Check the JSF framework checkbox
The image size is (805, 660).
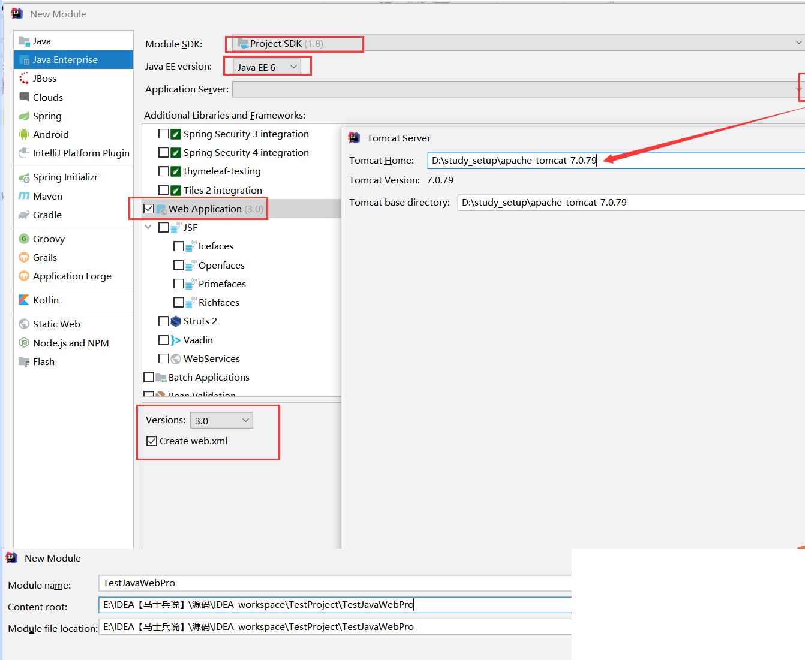[163, 228]
